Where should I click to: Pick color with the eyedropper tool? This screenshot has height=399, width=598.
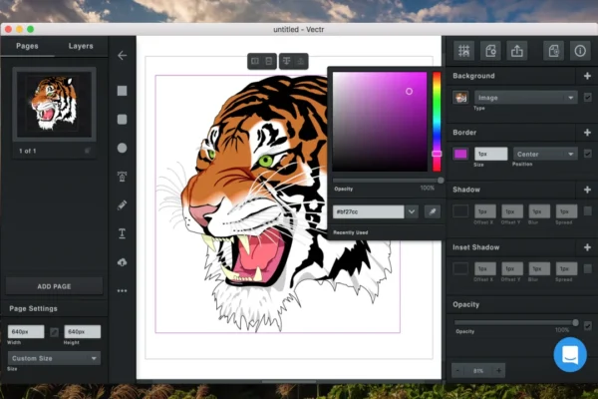(433, 211)
